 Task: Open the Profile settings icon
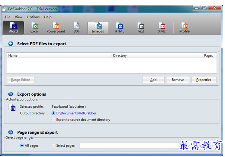[x=184, y=28]
